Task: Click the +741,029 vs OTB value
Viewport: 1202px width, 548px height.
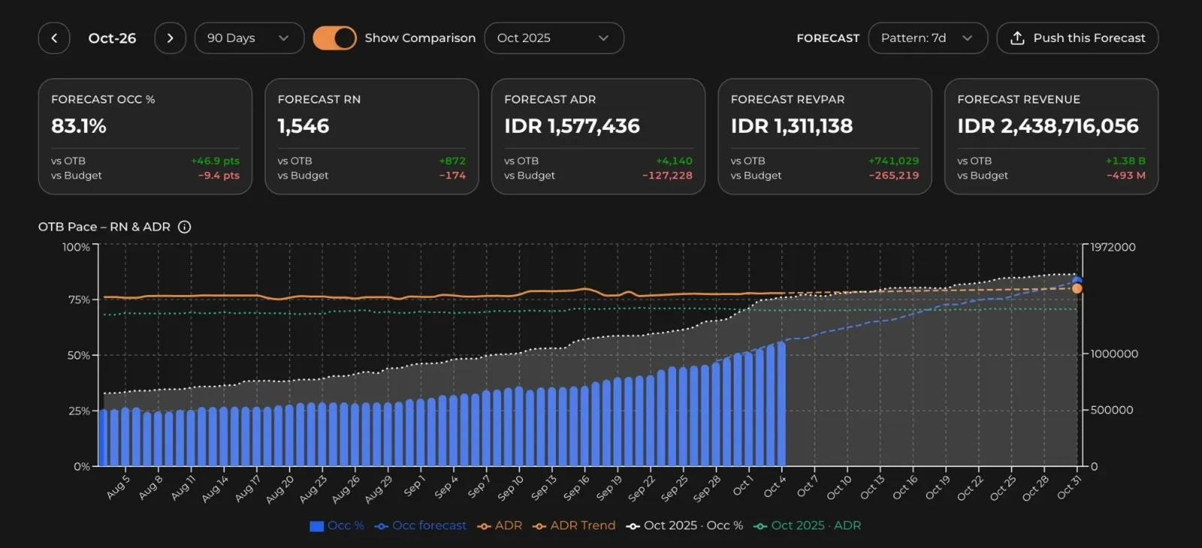Action: pos(893,161)
